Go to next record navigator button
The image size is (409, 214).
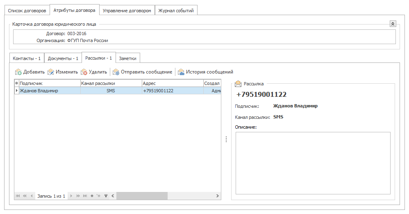click(71, 196)
